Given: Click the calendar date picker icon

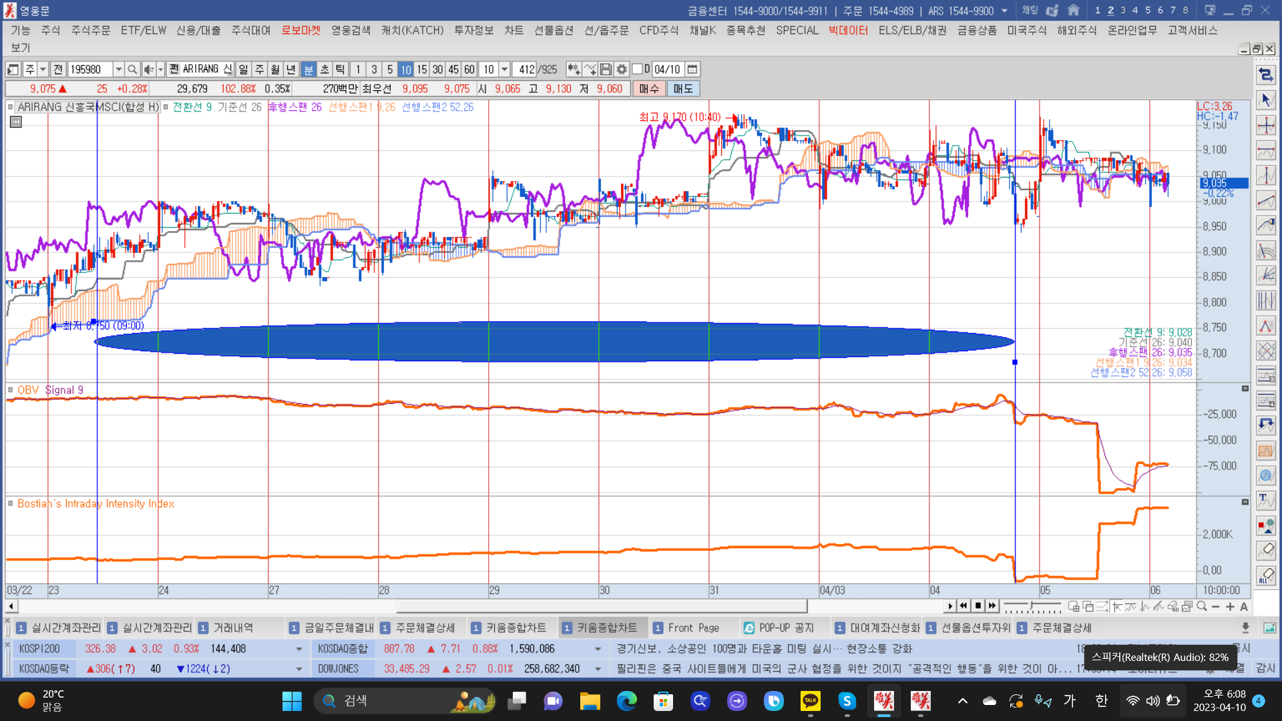Looking at the screenshot, I should coord(692,69).
